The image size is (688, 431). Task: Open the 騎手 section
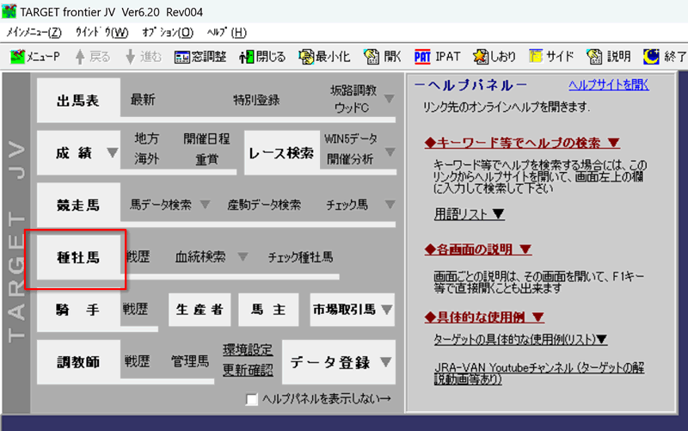pos(78,310)
